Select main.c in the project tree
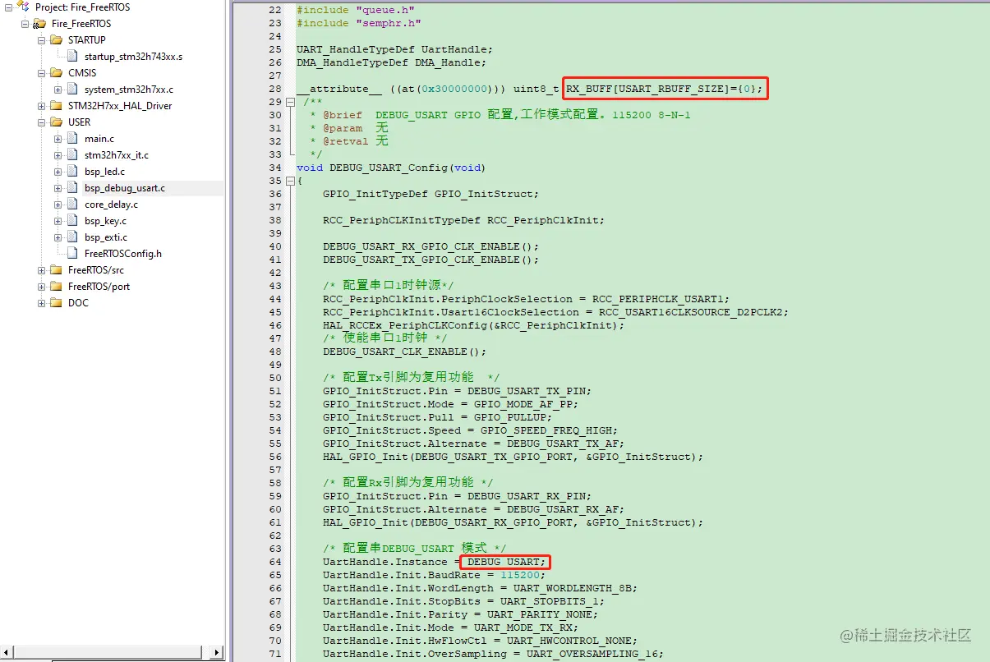The height and width of the screenshot is (662, 990). (99, 139)
